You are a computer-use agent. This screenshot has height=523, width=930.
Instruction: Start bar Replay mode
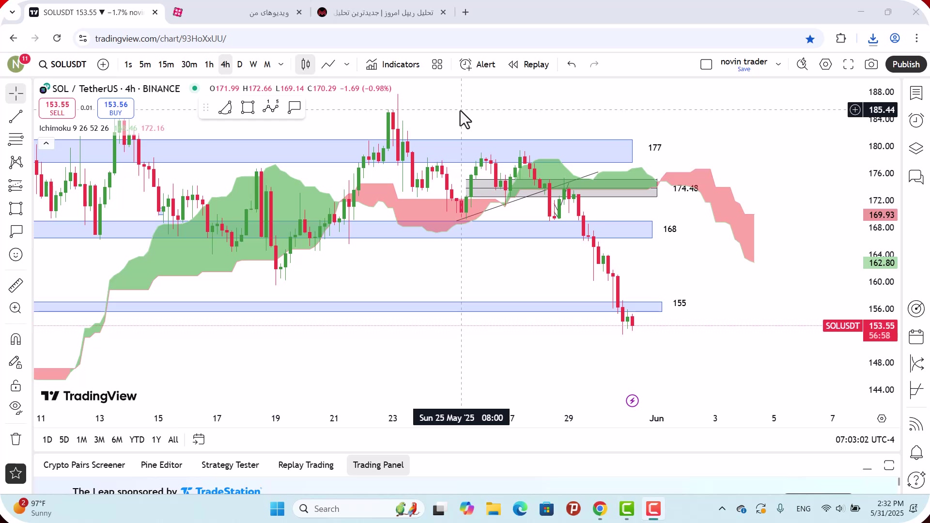click(x=528, y=64)
